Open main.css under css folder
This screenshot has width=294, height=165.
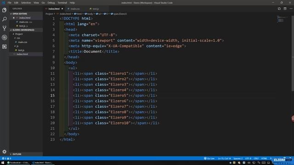pyautogui.click(x=26, y=42)
